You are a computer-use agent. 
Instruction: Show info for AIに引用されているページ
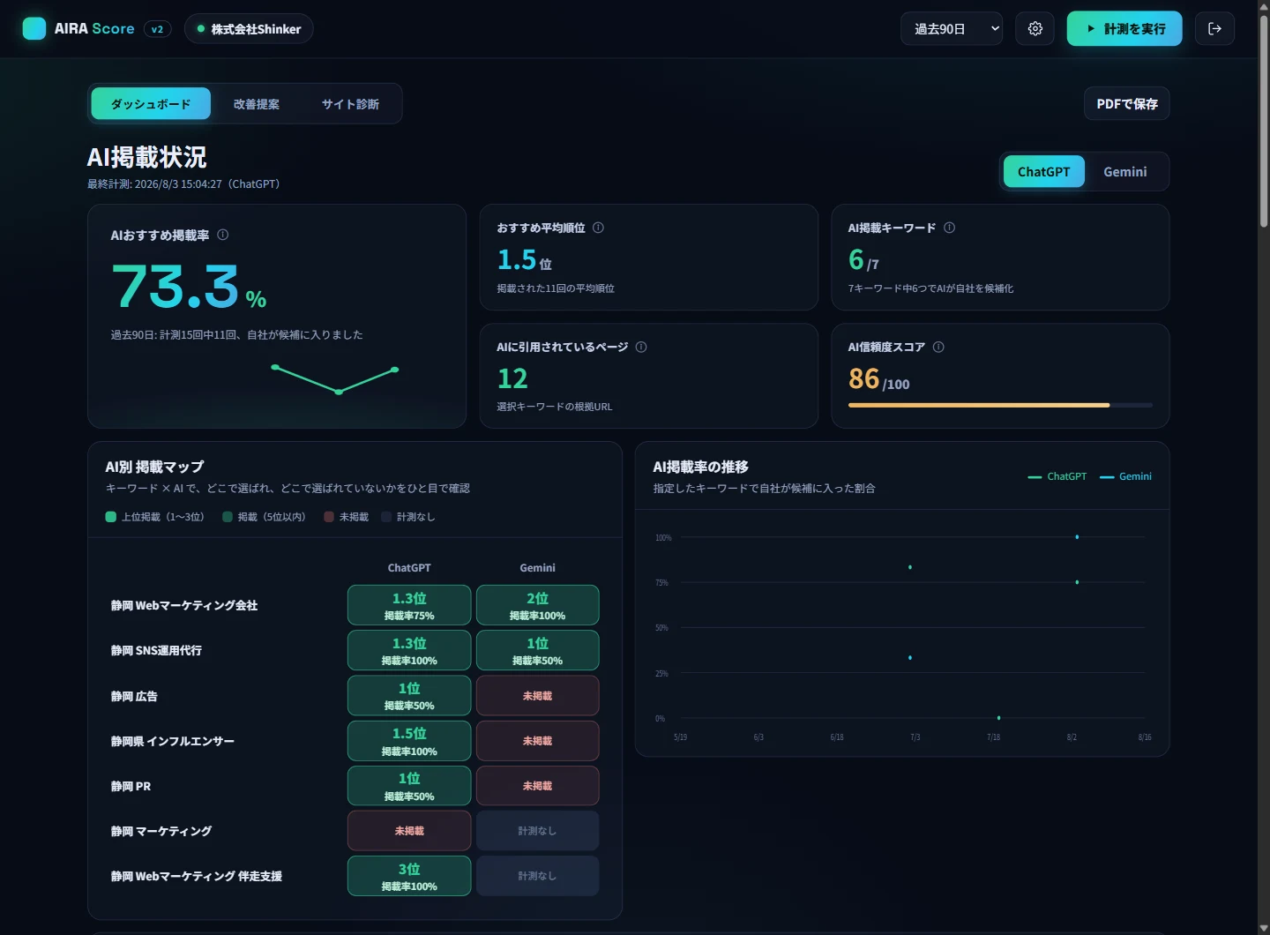[641, 347]
